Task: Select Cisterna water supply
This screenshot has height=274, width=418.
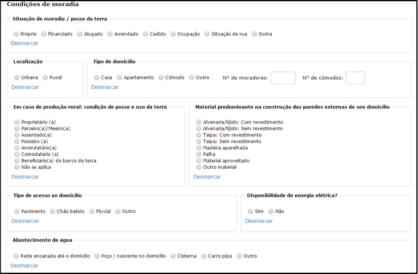Action: [173, 256]
